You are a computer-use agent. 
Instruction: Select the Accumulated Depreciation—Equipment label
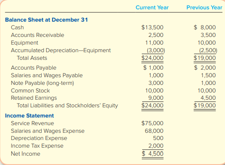pyautogui.click(x=61, y=50)
